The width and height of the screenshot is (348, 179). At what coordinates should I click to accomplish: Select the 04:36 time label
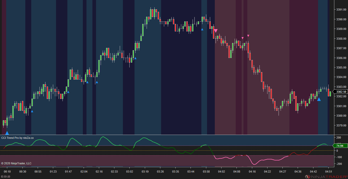click(298, 172)
